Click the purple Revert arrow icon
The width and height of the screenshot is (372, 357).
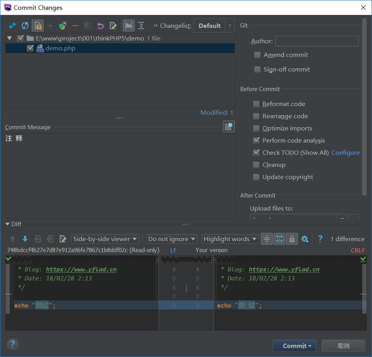tap(100, 26)
